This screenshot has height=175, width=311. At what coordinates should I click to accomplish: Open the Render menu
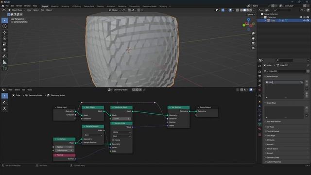point(19,6)
